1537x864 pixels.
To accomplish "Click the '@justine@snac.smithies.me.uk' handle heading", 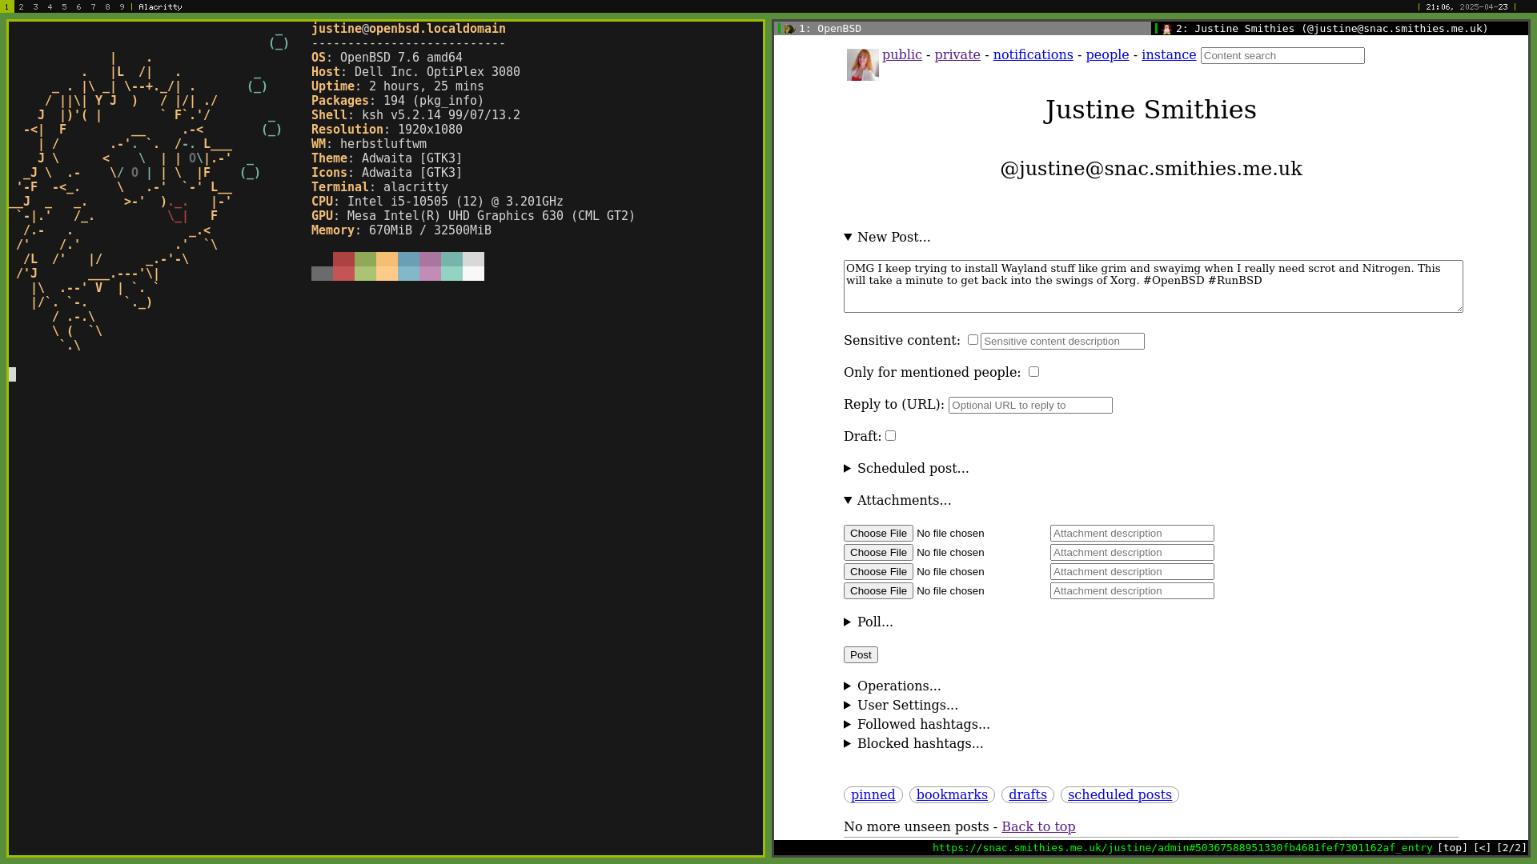I will coord(1150,169).
